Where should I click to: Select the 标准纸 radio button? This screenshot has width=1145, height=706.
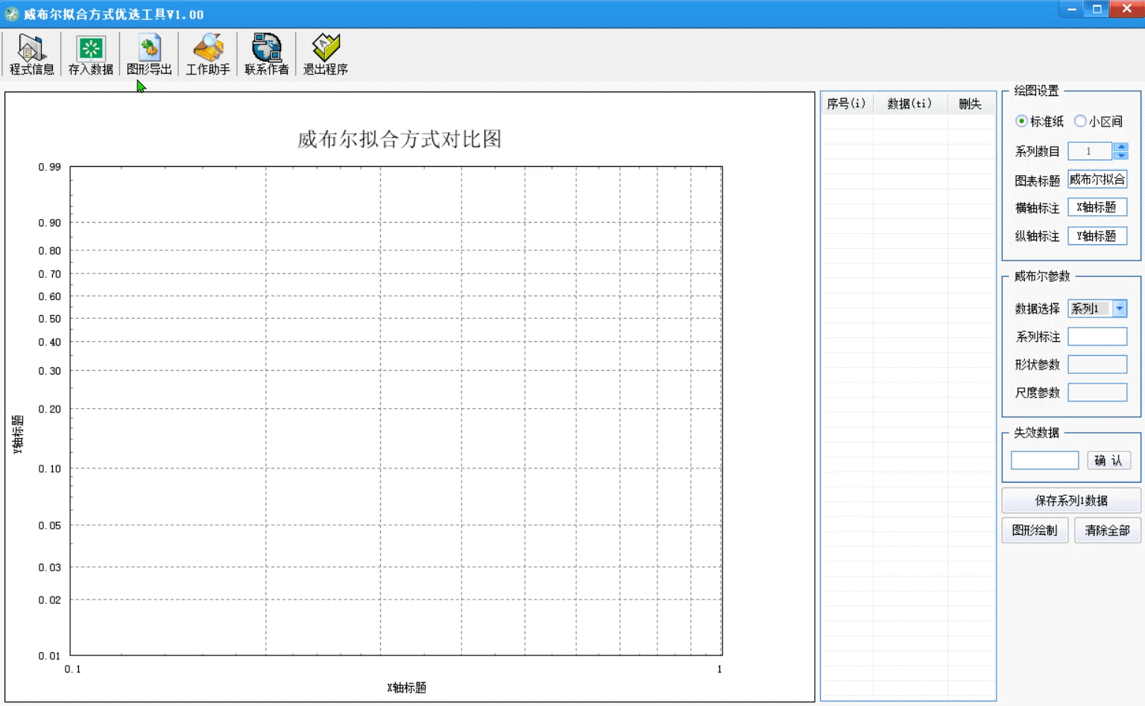(x=1021, y=121)
